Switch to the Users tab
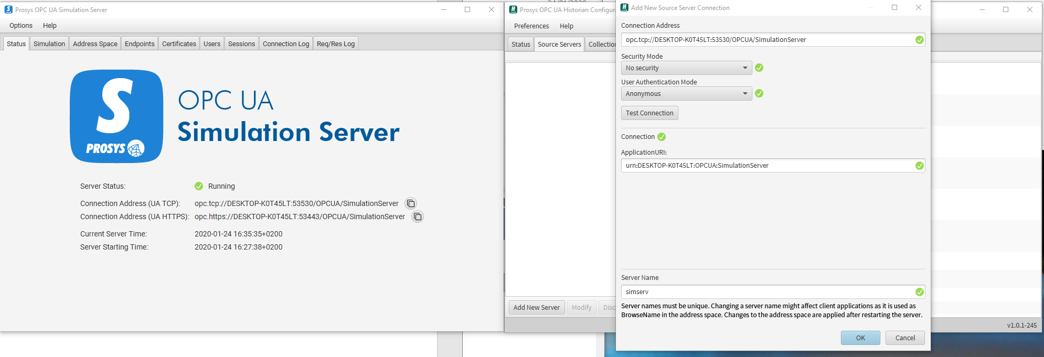Viewport: 1044px width, 357px height. pos(212,44)
